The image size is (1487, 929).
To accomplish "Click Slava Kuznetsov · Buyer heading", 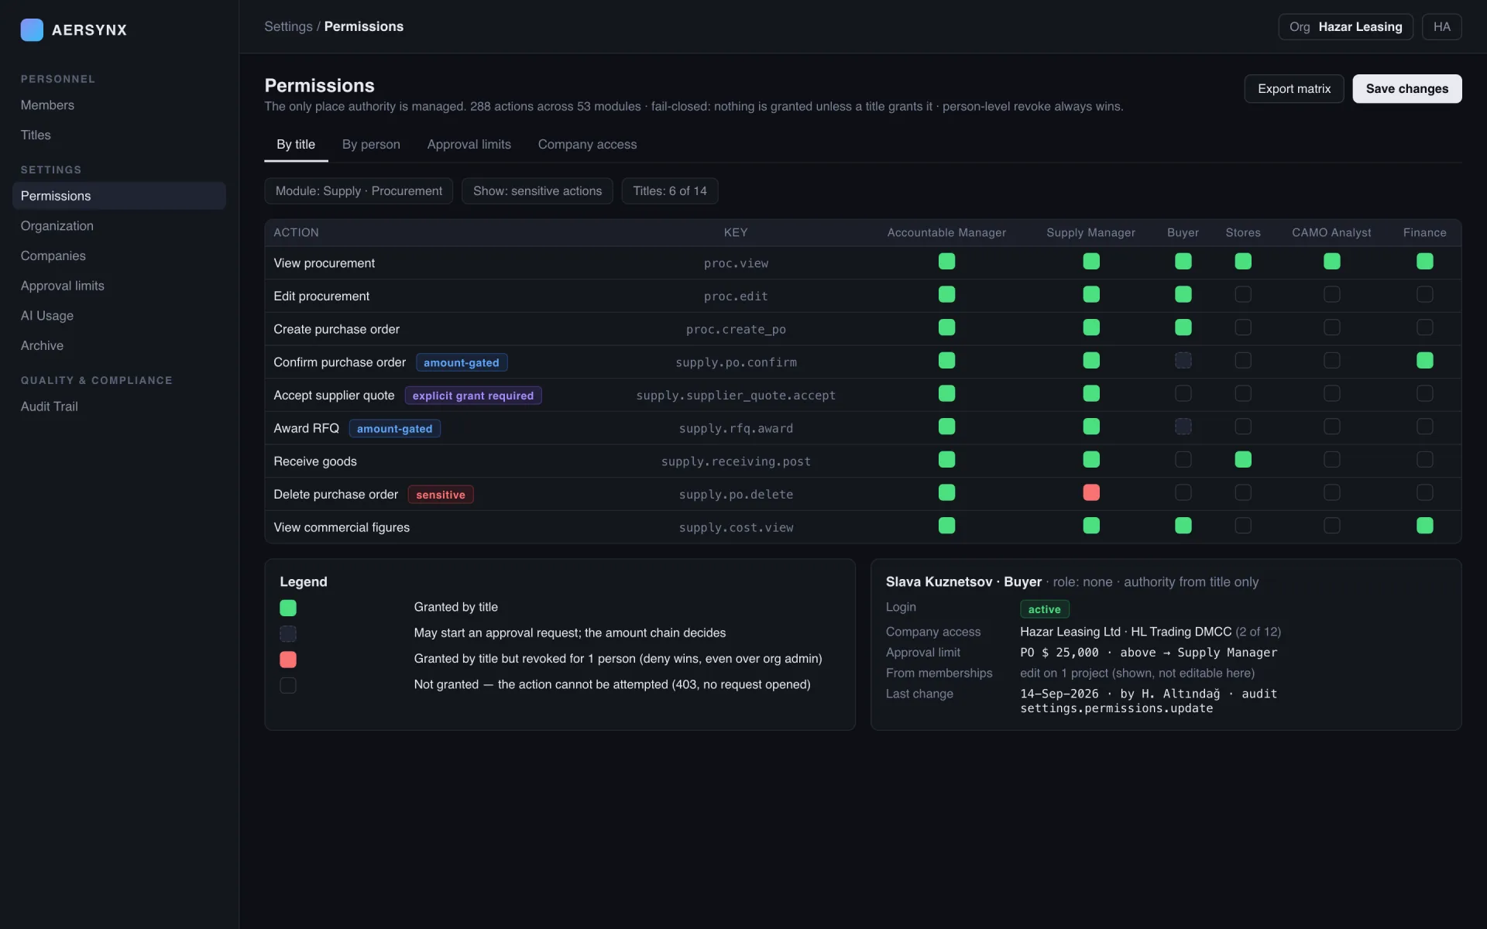I will [963, 582].
